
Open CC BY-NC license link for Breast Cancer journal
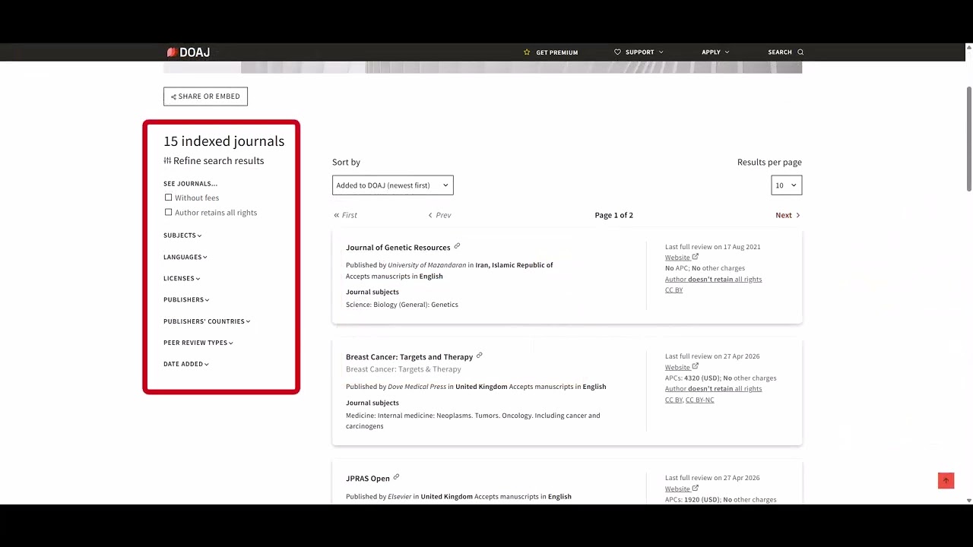pyautogui.click(x=700, y=400)
